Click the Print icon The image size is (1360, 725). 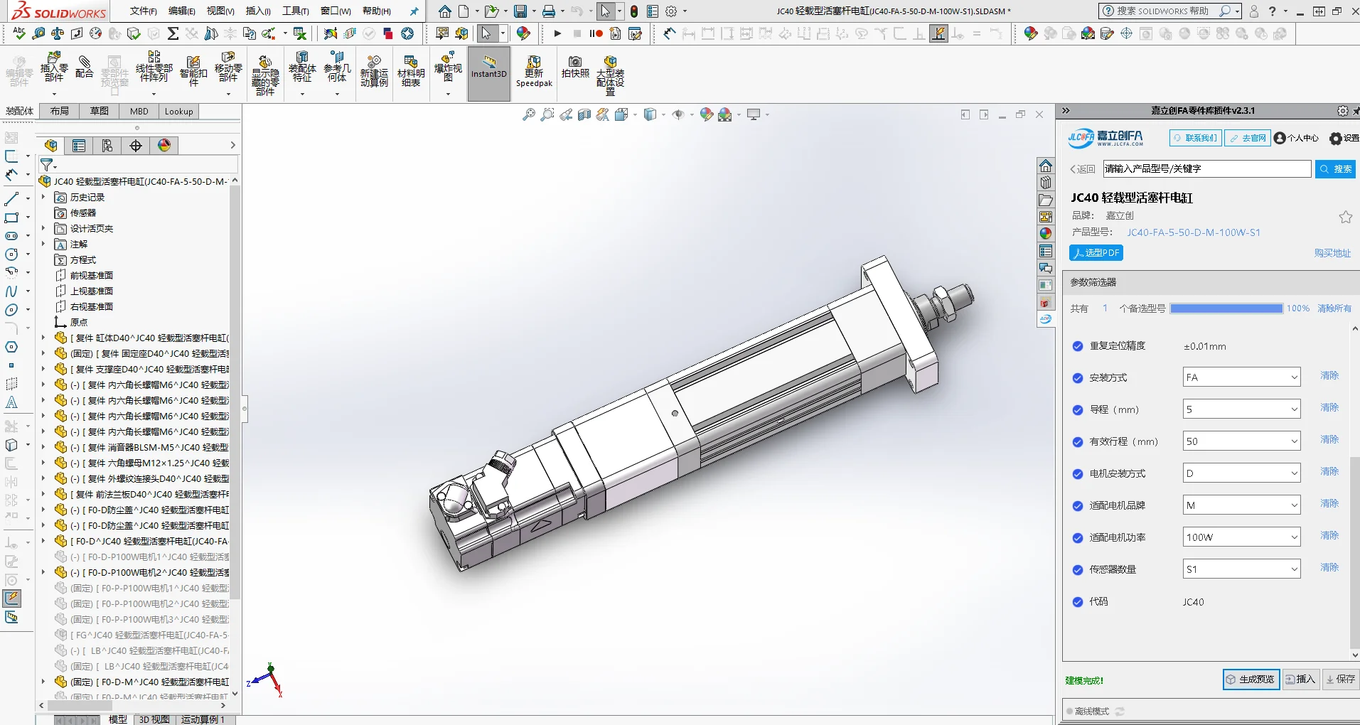point(549,11)
